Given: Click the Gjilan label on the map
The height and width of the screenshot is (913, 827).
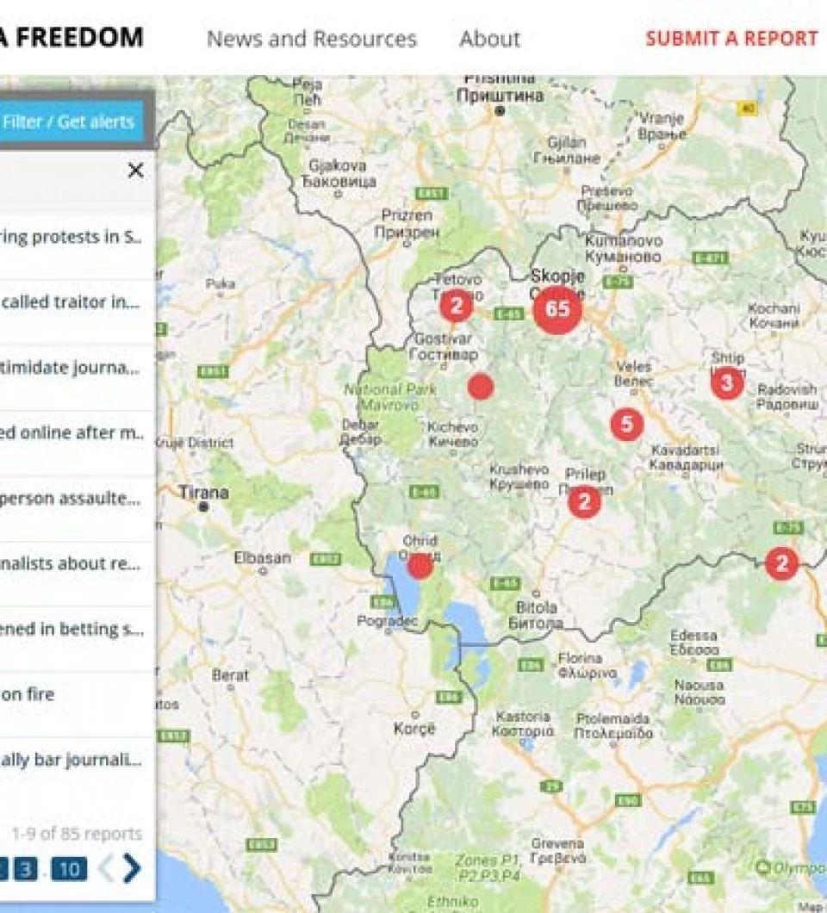Looking at the screenshot, I should (x=567, y=150).
